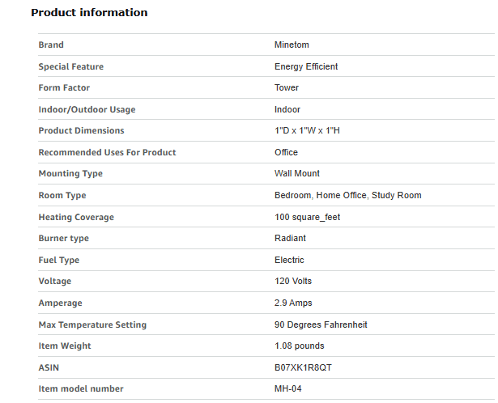The height and width of the screenshot is (403, 498).
Task: Click the '2.9 Amps' value
Action: point(293,303)
